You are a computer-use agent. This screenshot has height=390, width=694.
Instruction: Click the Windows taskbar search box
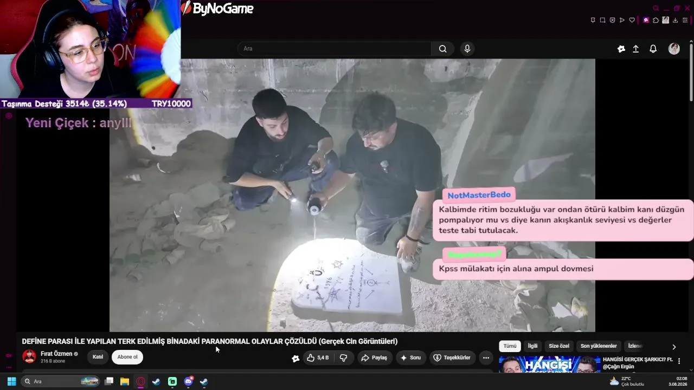(61, 381)
